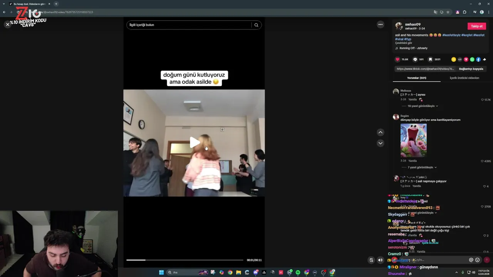
Task: Expand 7 yanıt görüntüleyin replies
Action: 422,167
